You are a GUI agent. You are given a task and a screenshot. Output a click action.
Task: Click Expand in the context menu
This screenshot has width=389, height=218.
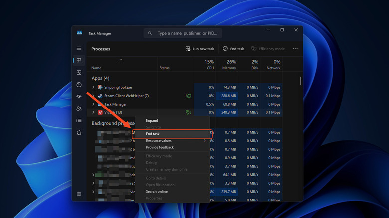pos(152,120)
